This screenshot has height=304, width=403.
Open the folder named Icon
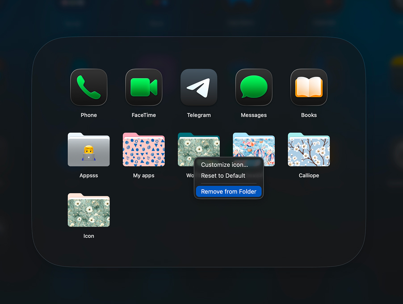click(88, 210)
